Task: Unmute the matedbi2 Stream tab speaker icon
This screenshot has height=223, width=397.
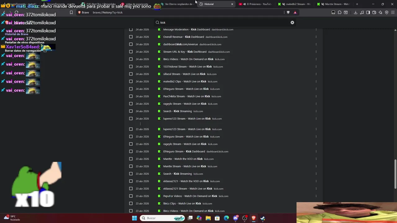Action: click(x=283, y=4)
